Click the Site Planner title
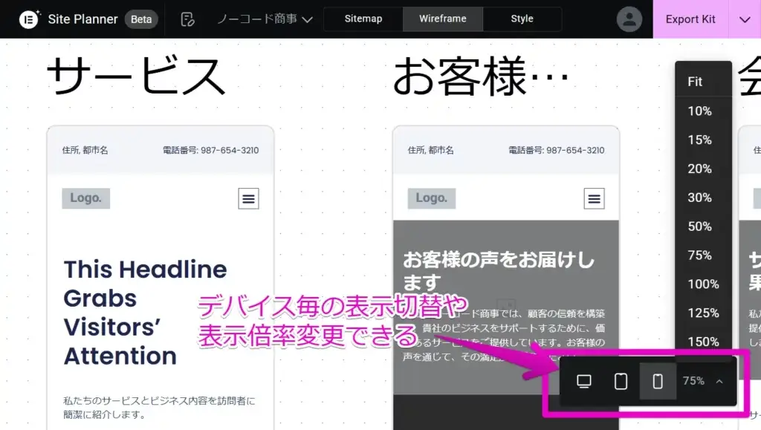761x430 pixels. pyautogui.click(x=83, y=19)
